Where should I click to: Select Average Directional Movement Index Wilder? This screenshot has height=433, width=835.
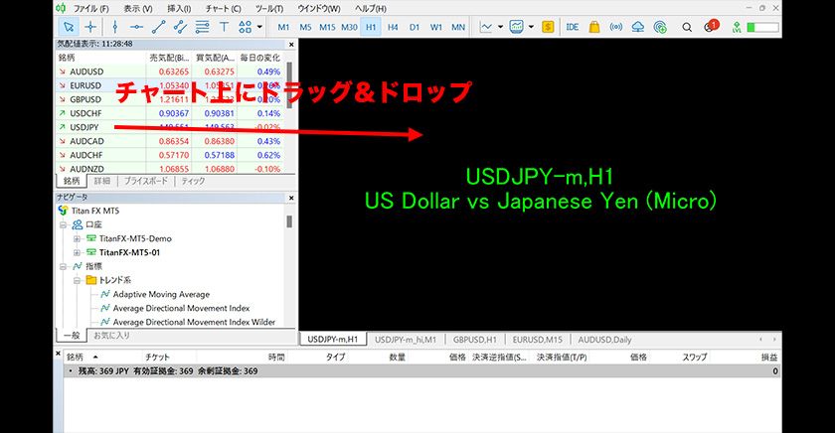coord(194,322)
